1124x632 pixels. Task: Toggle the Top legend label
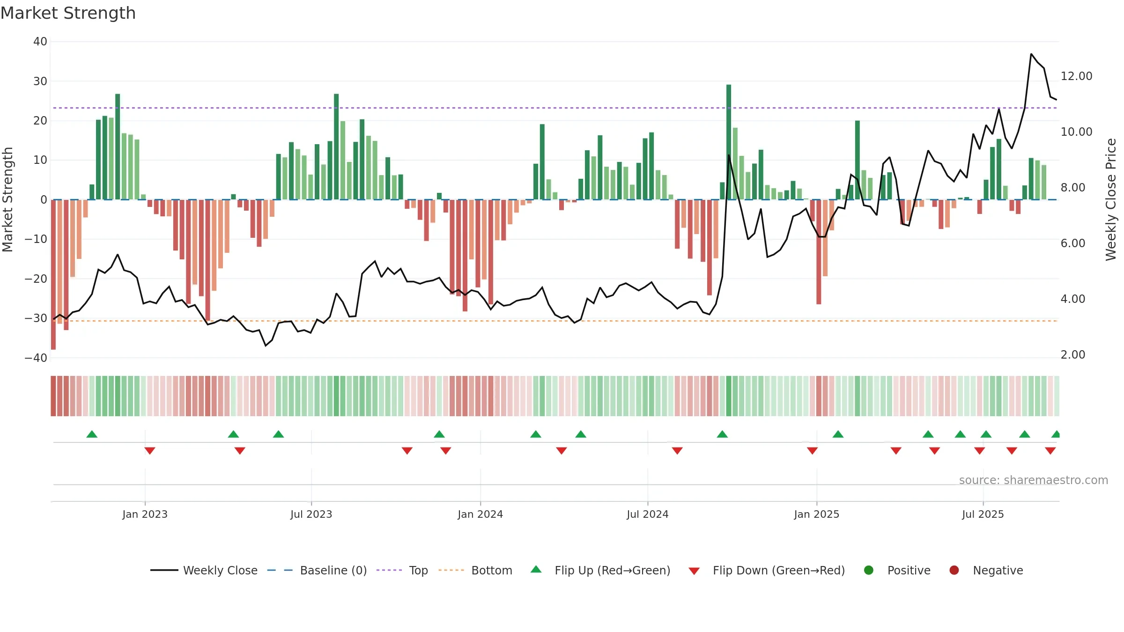click(418, 570)
